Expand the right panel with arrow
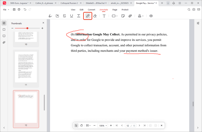Image resolution: width=202 pixels, height=132 pixels. click(198, 128)
